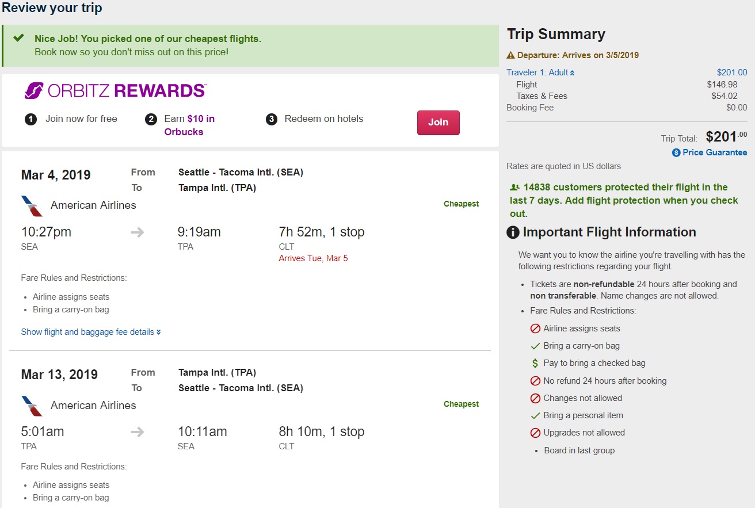Click the departure warning triangle icon
755x508 pixels.
(510, 56)
